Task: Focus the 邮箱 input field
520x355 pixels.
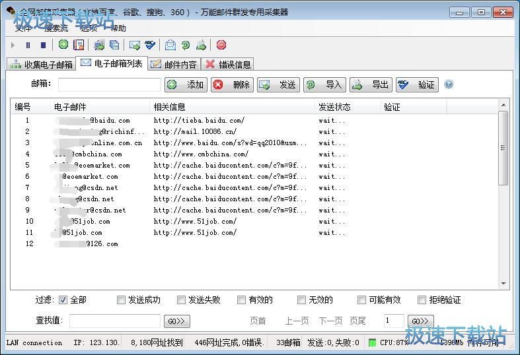Action: (110, 84)
